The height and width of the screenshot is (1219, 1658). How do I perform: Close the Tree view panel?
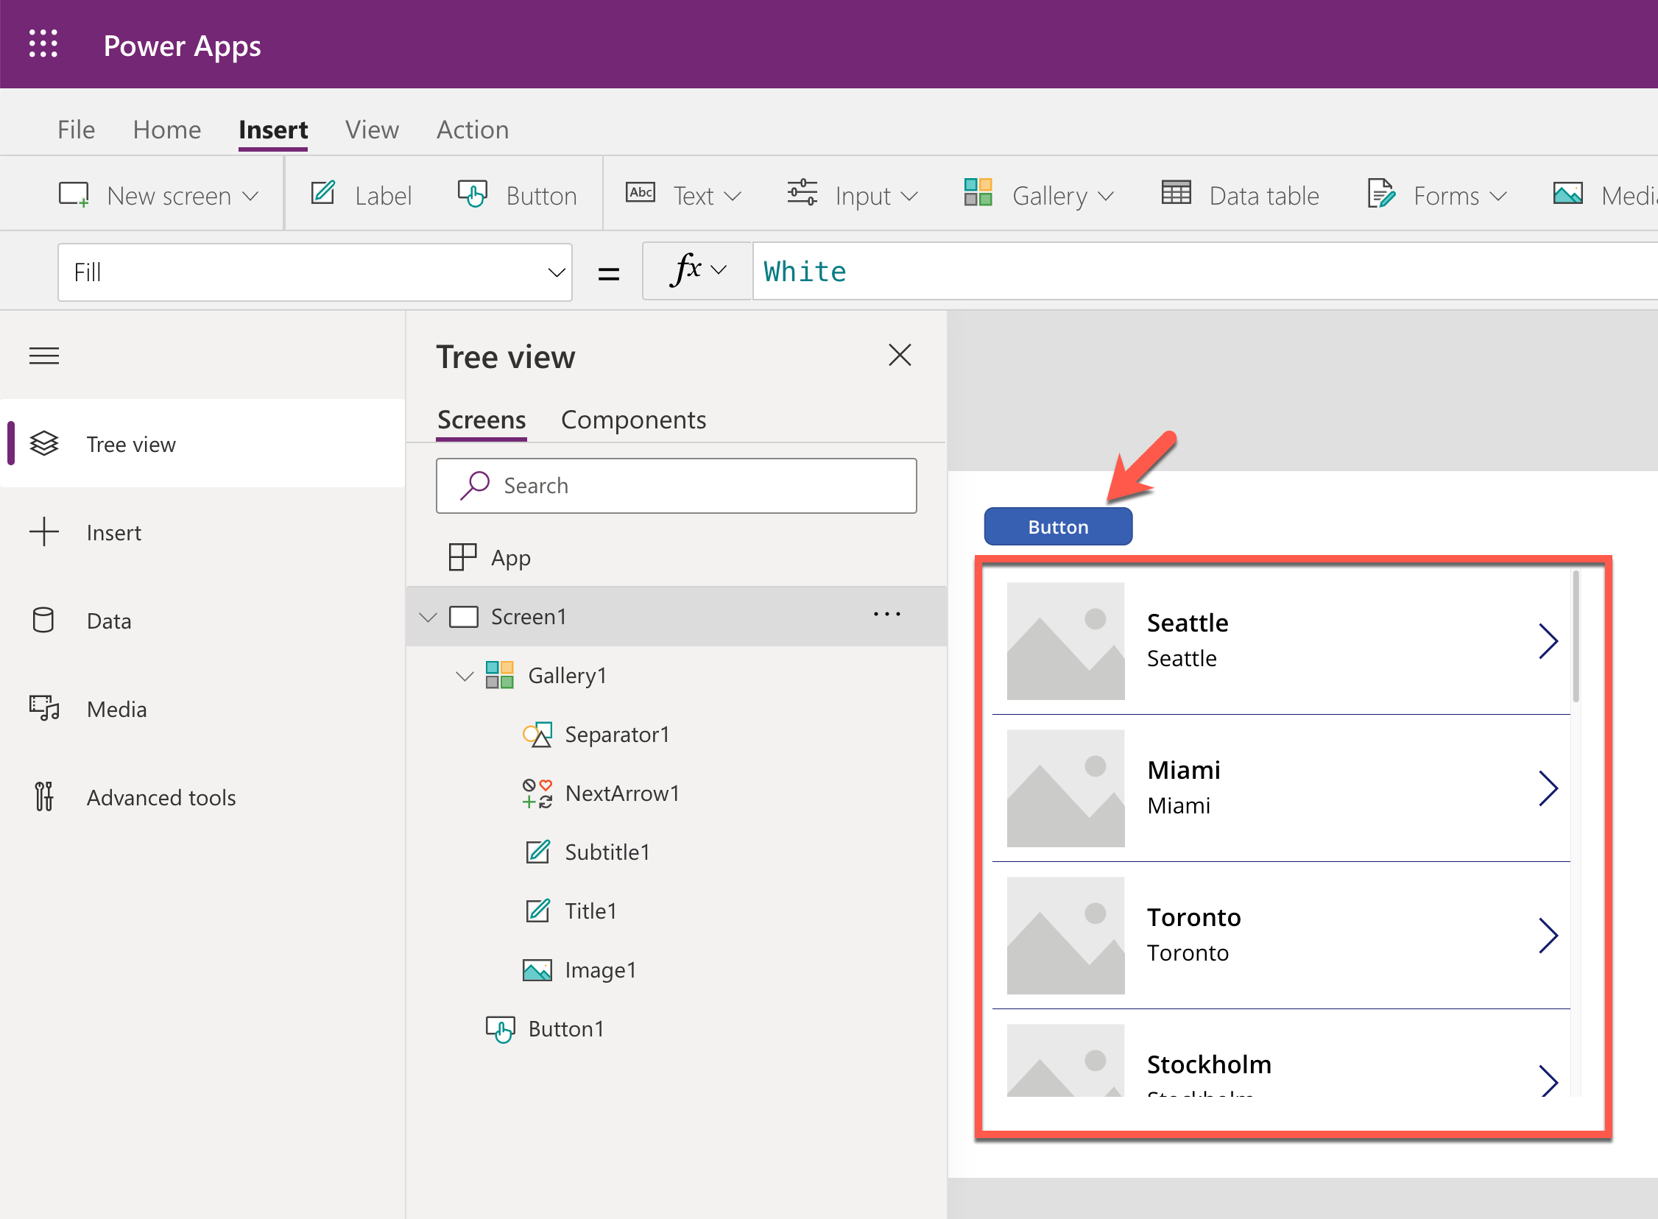click(900, 355)
